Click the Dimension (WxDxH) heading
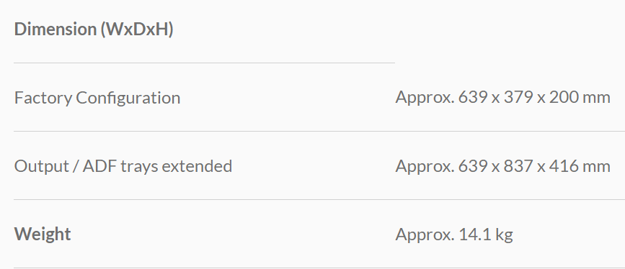The image size is (625, 269). tap(94, 29)
